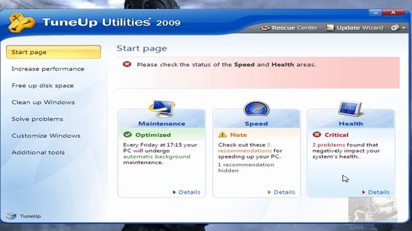Open the settings gear dropdown
Image resolution: width=412 pixels, height=231 pixels.
(398, 28)
